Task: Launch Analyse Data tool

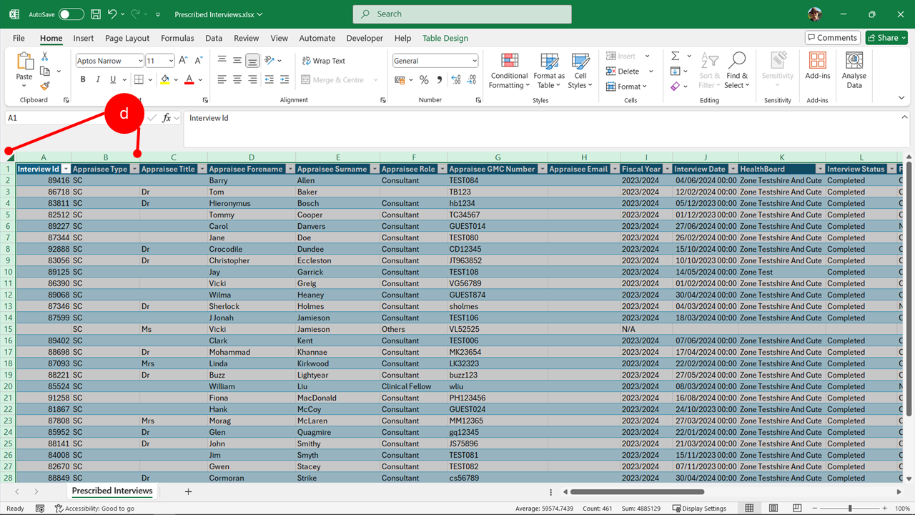Action: (x=854, y=71)
